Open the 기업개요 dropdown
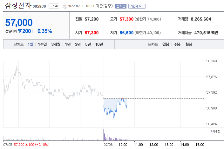Viewport: 224px width, 149px height. (x=137, y=6)
